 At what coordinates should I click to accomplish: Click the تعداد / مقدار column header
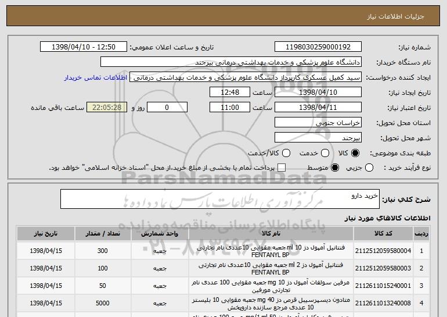[x=103, y=234]
